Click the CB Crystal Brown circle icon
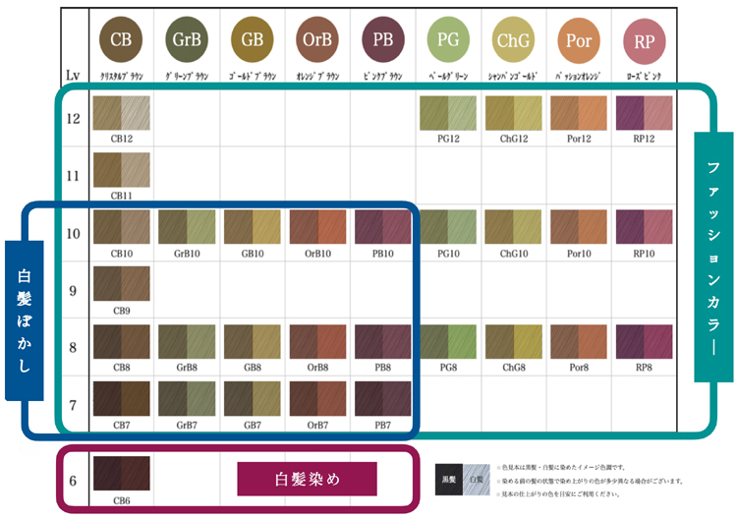737x519 pixels. [121, 40]
